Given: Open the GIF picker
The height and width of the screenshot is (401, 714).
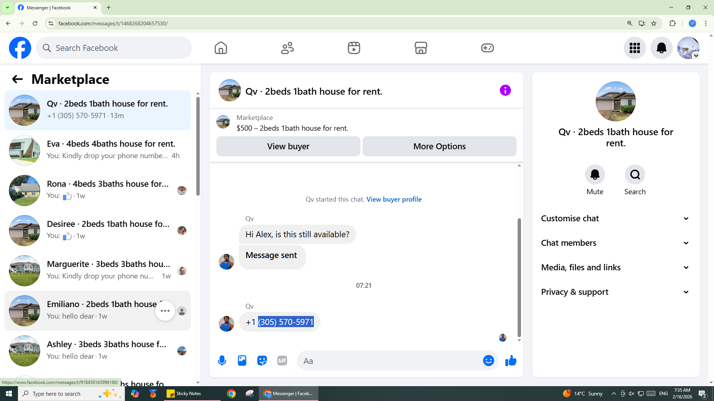Looking at the screenshot, I should pyautogui.click(x=282, y=361).
